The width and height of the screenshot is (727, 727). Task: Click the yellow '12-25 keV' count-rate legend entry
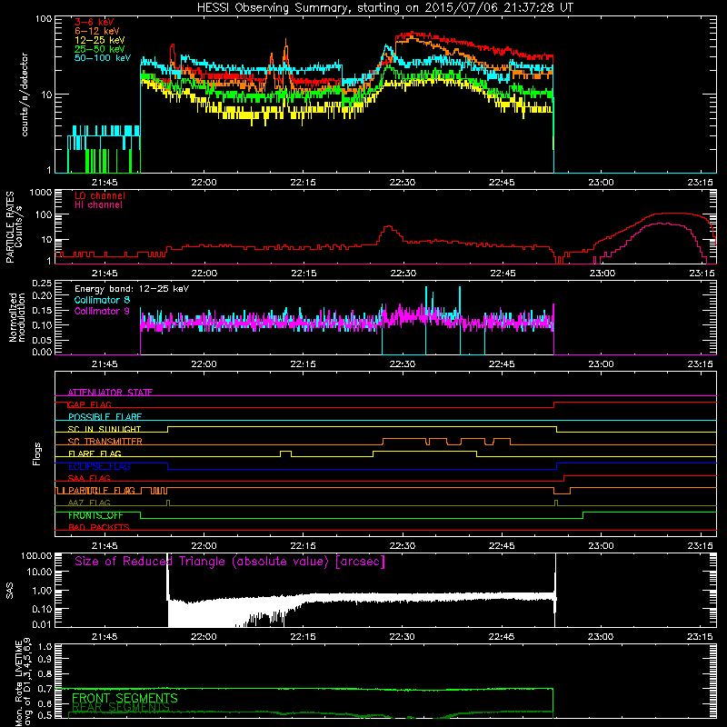100,40
